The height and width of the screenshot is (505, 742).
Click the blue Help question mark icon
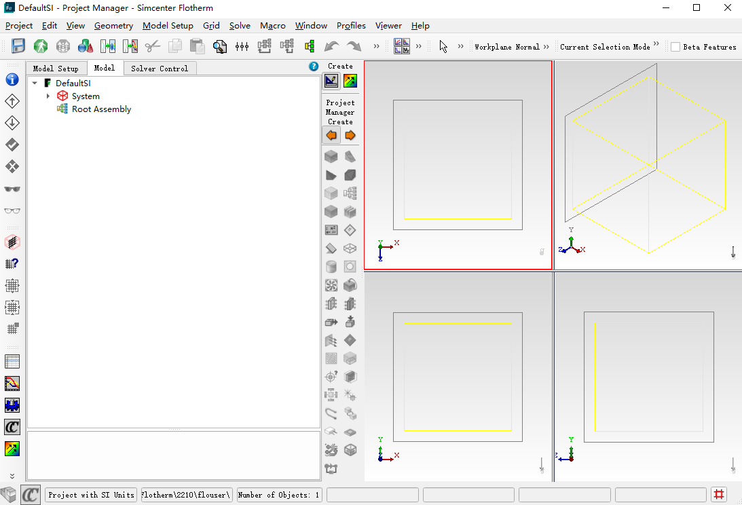tap(314, 67)
